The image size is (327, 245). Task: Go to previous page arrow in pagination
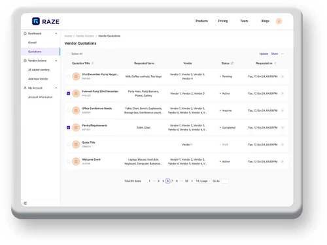coord(145,181)
